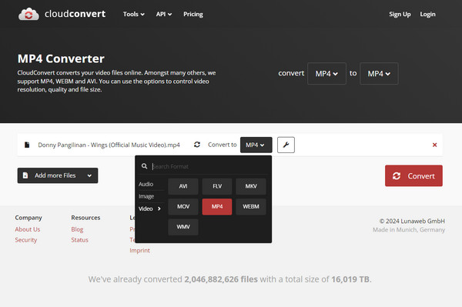Open the API menu
This screenshot has width=462, height=307.
[x=164, y=14]
